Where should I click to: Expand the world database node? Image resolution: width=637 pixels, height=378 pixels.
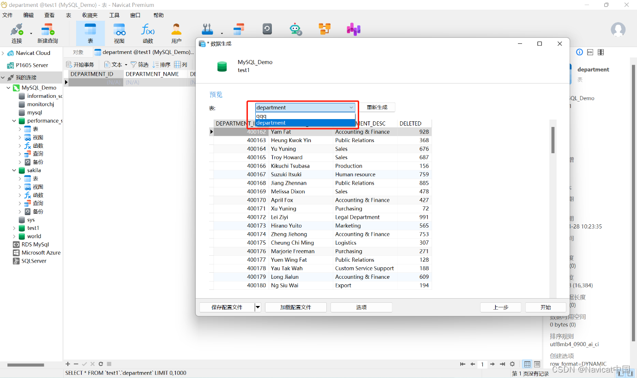[14, 236]
